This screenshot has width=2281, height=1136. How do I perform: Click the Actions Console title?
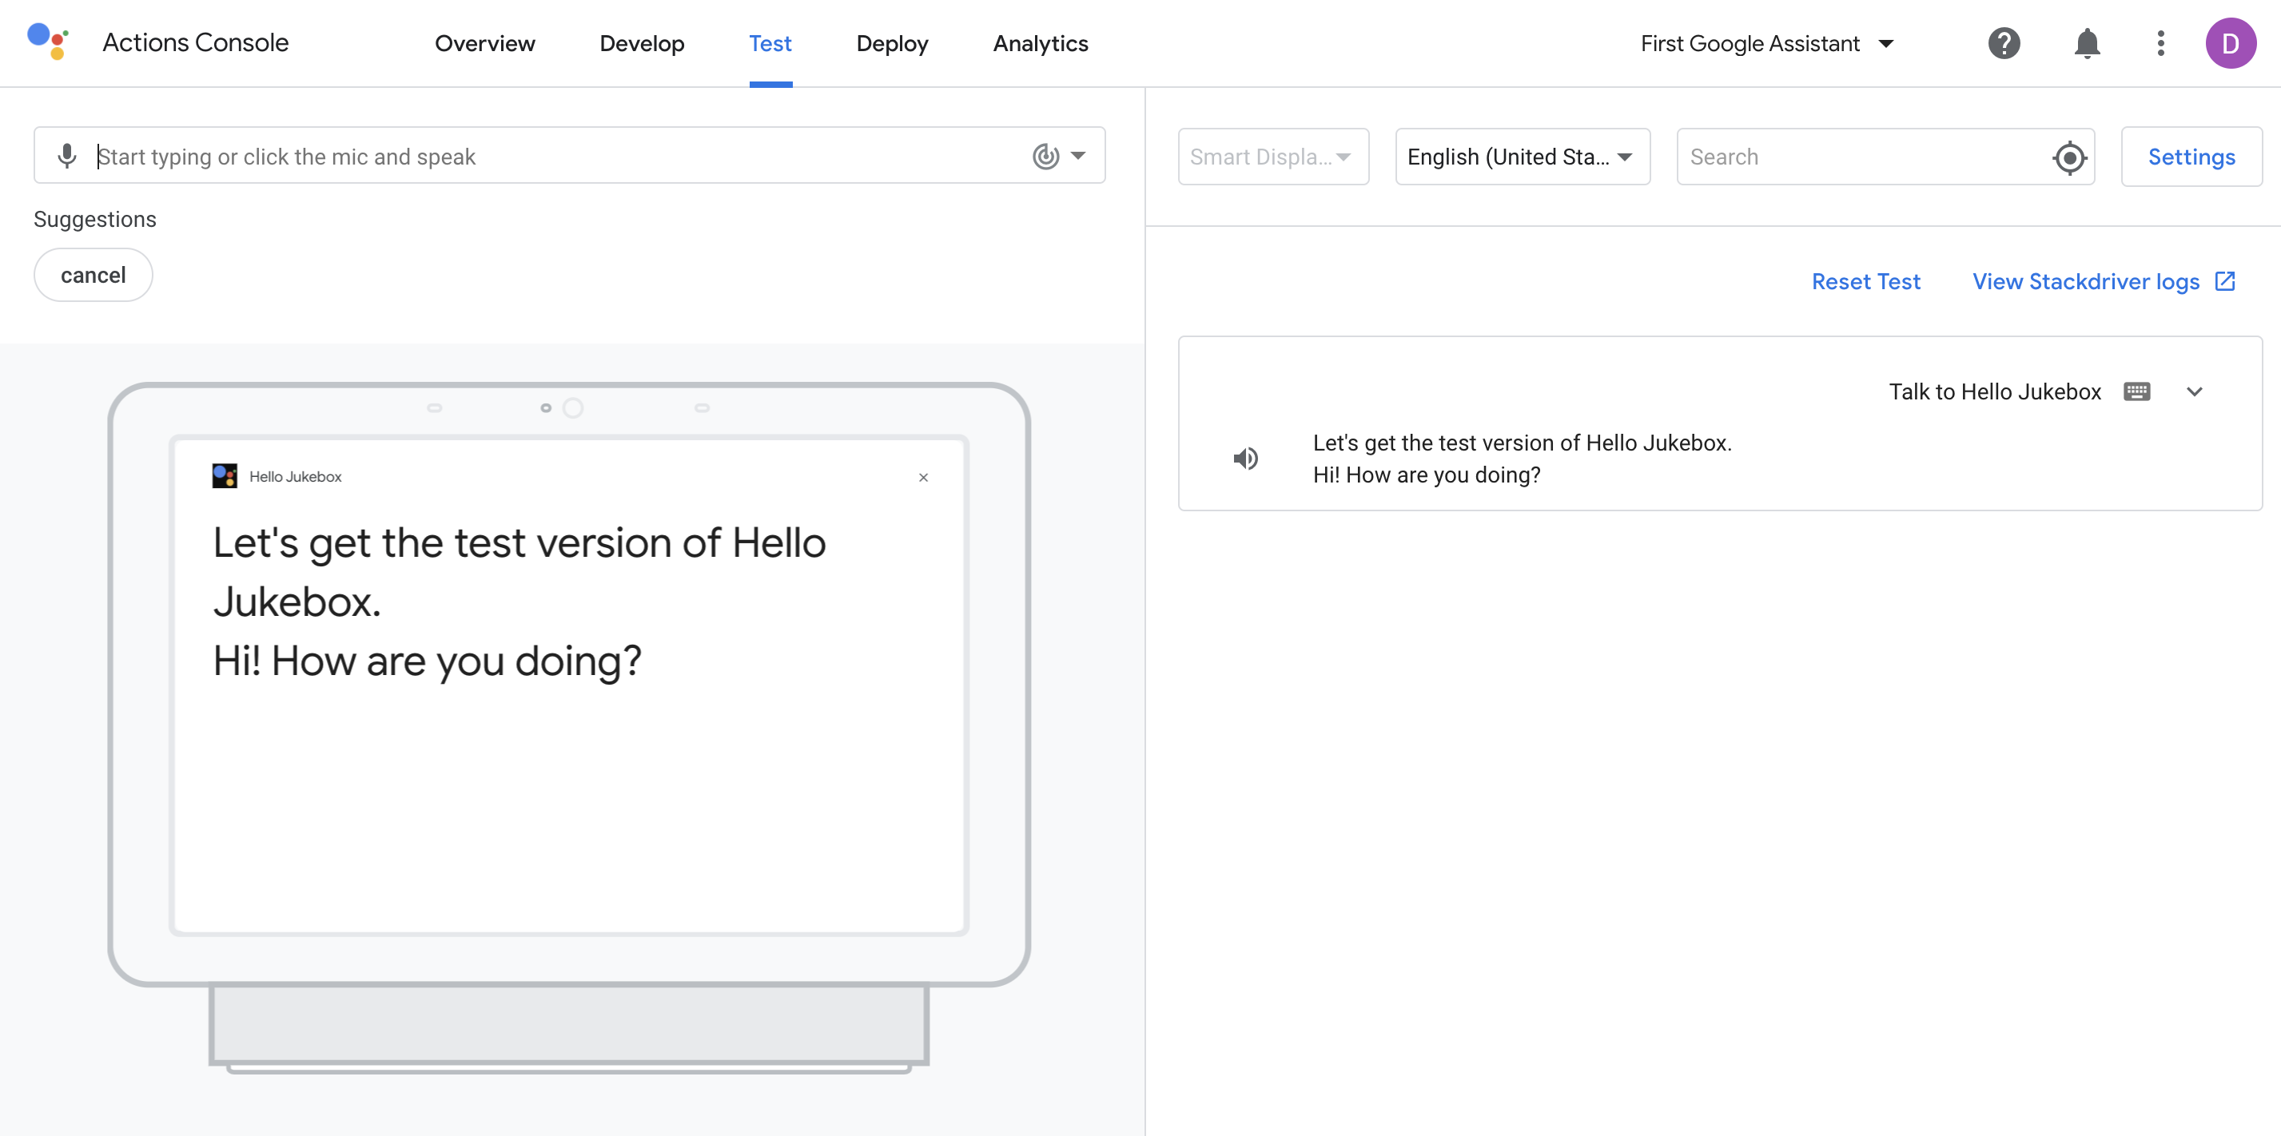196,42
